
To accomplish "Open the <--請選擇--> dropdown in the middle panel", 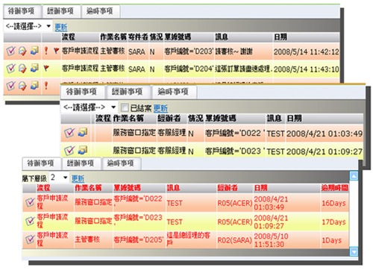I will [89, 107].
